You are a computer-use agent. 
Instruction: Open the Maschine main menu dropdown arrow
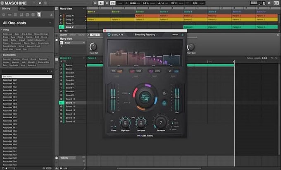[x=34, y=3]
